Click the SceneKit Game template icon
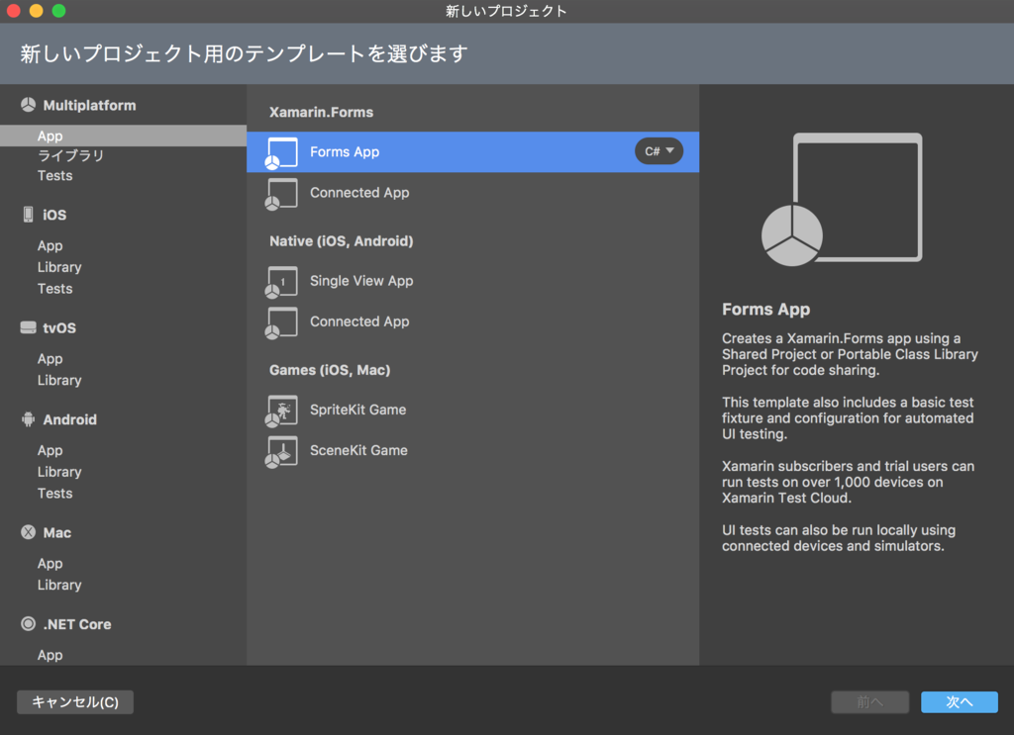Screen dimensions: 1014x735 click(281, 451)
